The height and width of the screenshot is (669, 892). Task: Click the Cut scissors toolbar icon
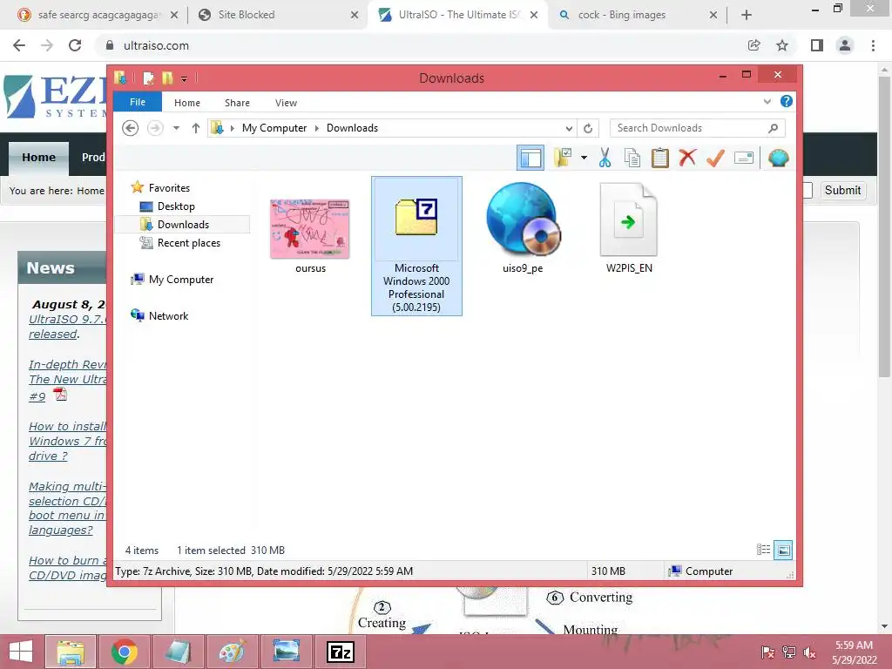coord(605,158)
